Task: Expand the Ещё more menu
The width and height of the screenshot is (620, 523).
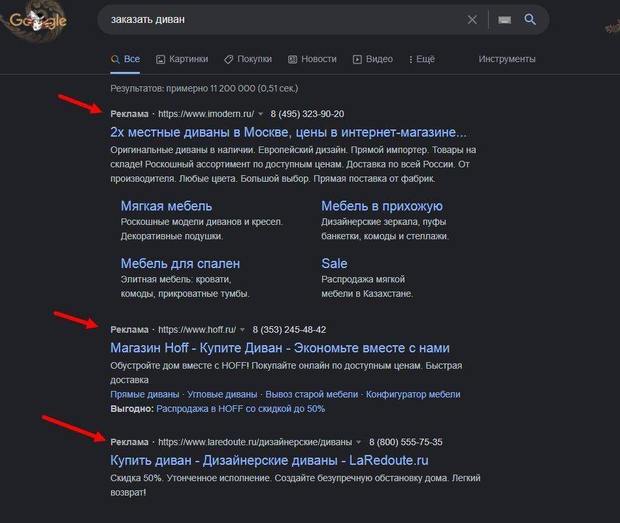Action: tap(421, 59)
